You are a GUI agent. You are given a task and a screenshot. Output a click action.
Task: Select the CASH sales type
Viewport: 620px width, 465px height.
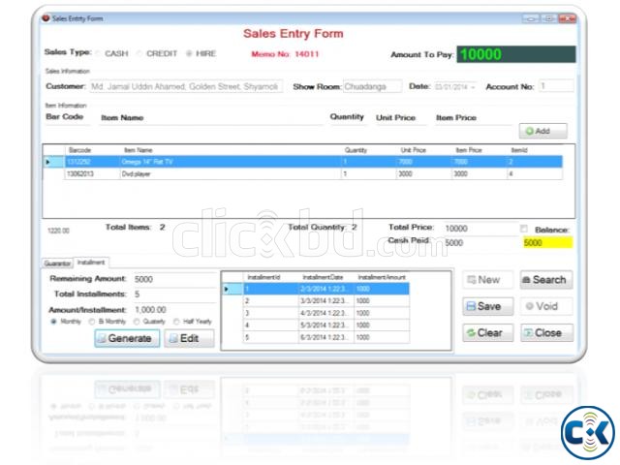pyautogui.click(x=98, y=54)
